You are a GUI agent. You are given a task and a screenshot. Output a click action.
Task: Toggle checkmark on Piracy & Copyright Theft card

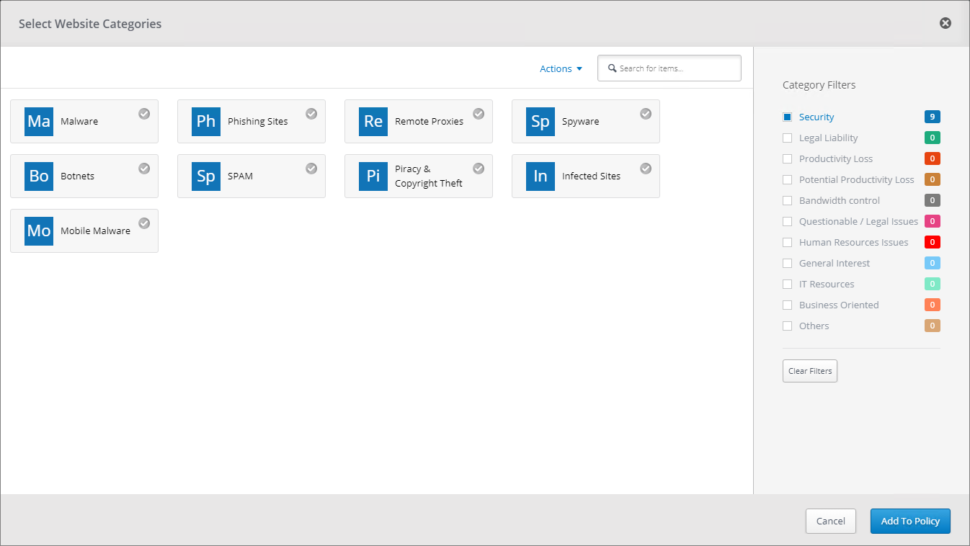479,169
